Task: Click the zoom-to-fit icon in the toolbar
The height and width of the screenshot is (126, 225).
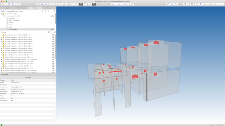Action: 168,4
